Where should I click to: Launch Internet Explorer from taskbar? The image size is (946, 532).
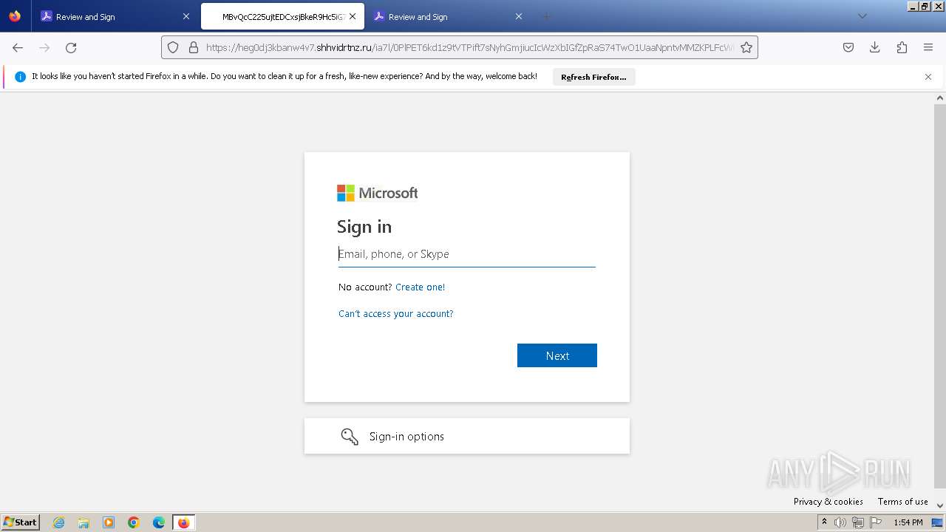(58, 522)
